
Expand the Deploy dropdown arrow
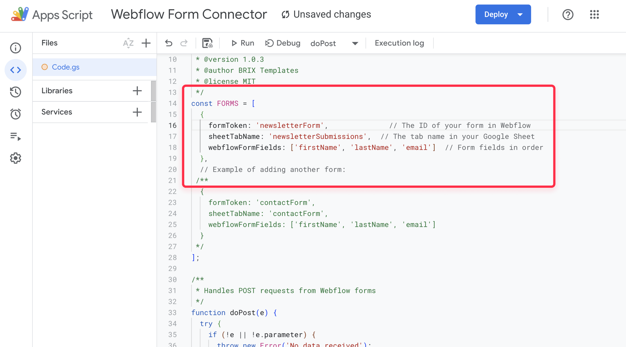tap(520, 15)
